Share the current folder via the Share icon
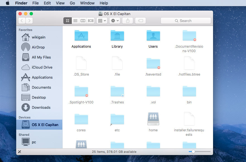 [128, 20]
